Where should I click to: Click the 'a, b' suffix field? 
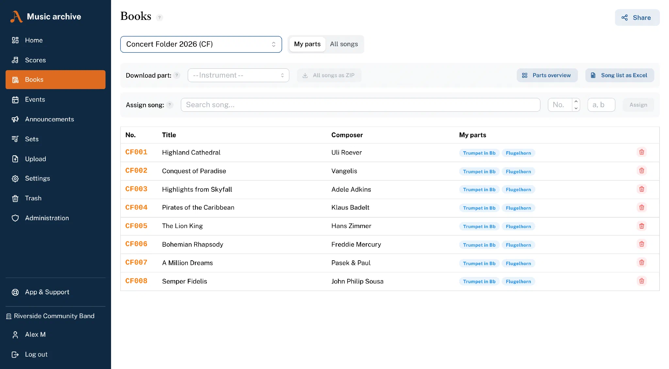point(601,105)
